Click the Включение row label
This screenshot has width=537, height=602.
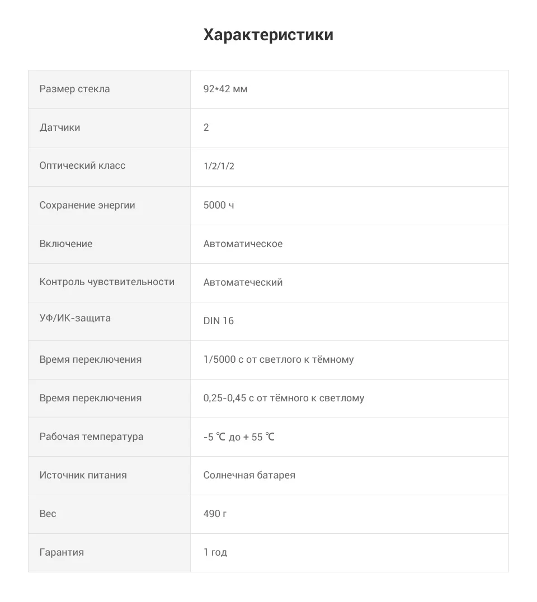click(x=66, y=244)
